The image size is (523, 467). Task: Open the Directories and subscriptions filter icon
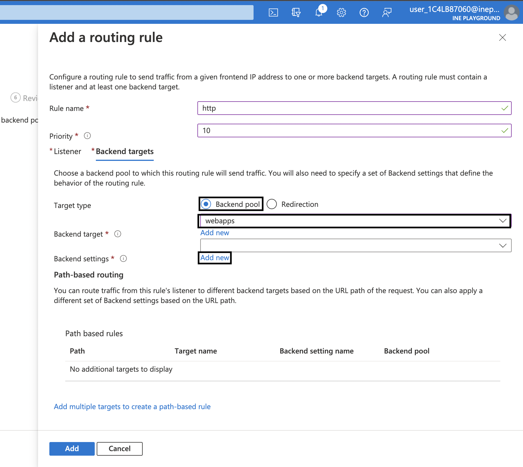coord(296,12)
